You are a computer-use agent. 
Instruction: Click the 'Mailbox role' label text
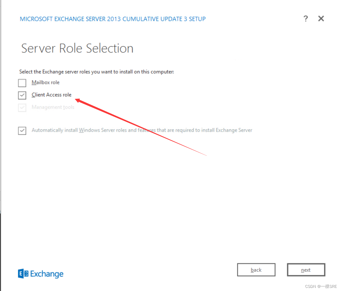click(x=45, y=82)
